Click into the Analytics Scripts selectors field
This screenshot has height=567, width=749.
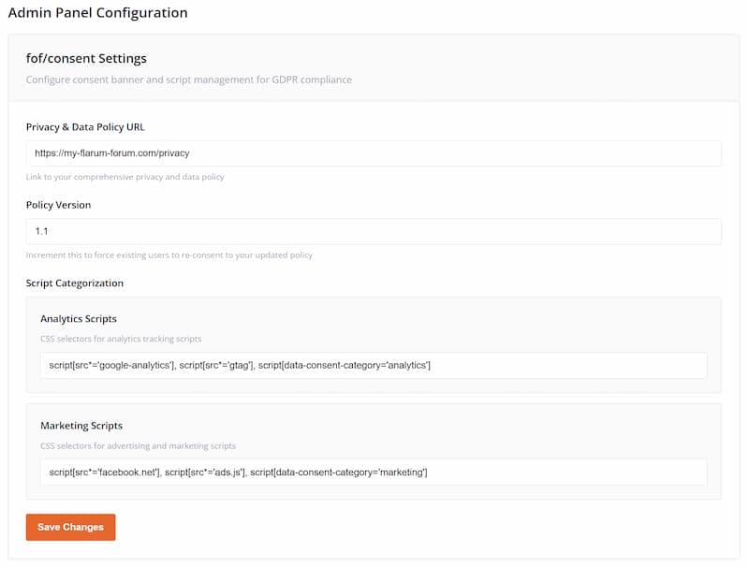374,365
